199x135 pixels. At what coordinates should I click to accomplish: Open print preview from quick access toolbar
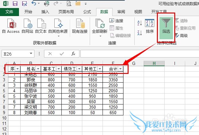click(x=69, y=4)
